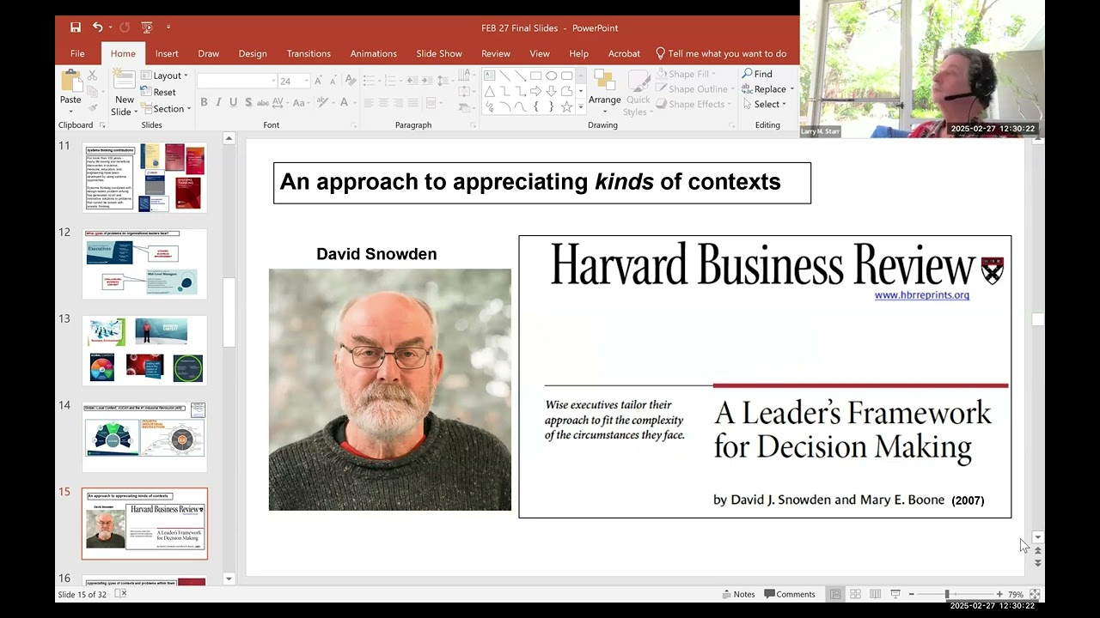Start Slide Show from status bar
The width and height of the screenshot is (1100, 618).
pyautogui.click(x=895, y=594)
